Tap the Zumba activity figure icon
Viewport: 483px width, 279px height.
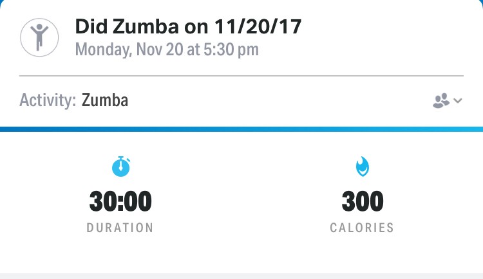coord(39,37)
